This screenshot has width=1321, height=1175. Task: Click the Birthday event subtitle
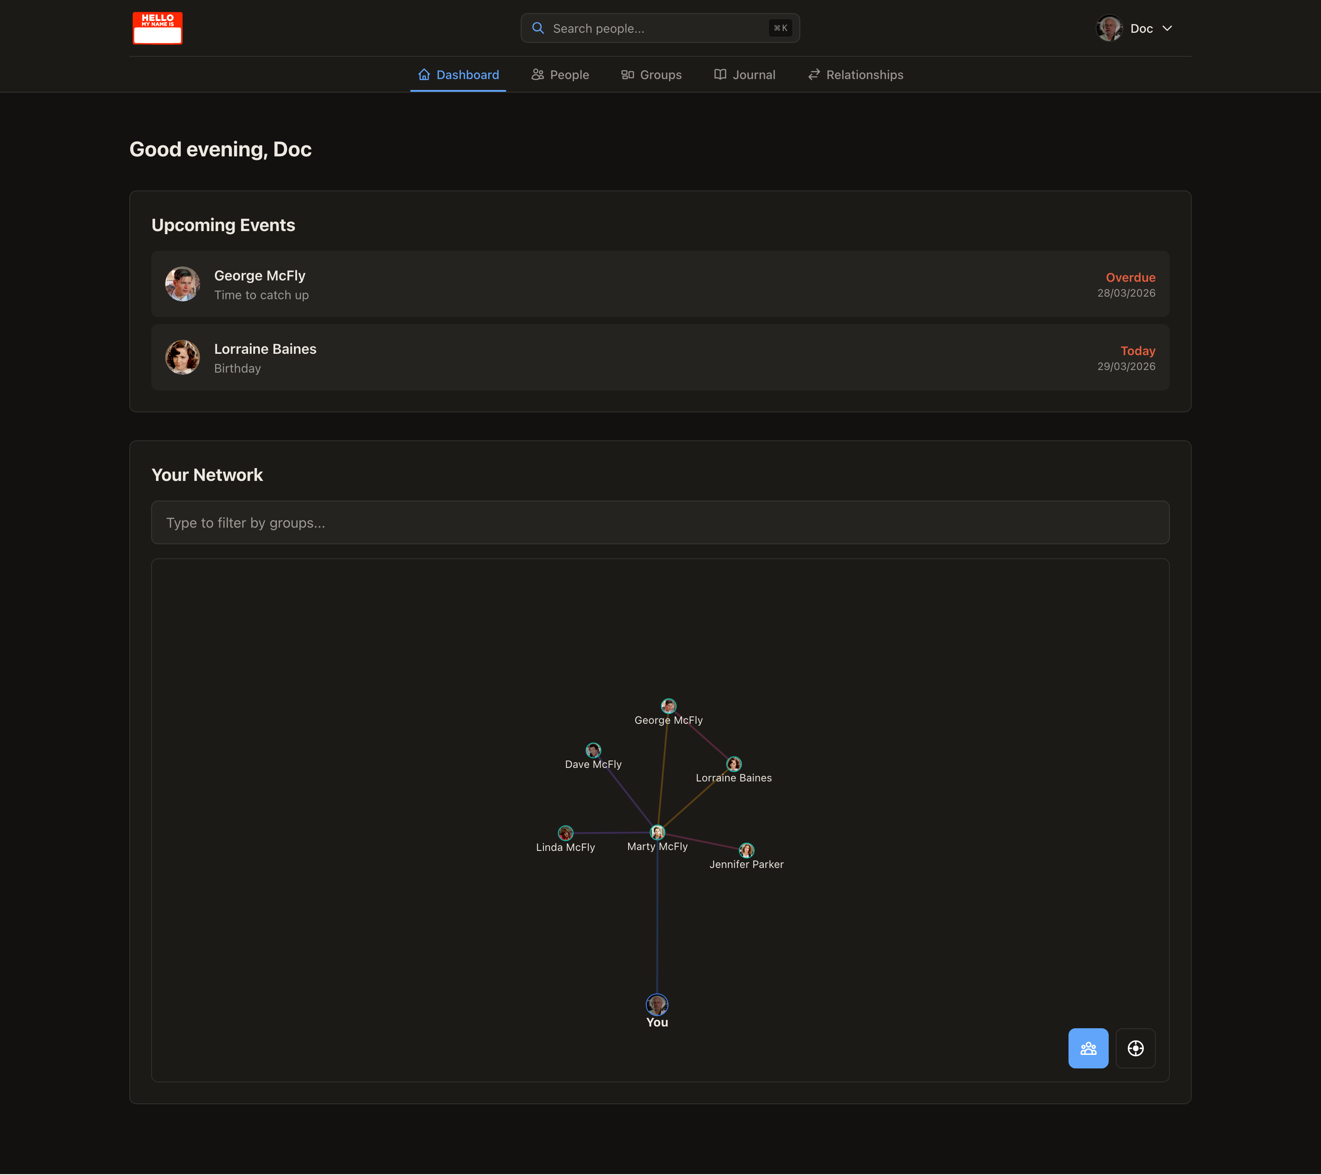pyautogui.click(x=237, y=368)
